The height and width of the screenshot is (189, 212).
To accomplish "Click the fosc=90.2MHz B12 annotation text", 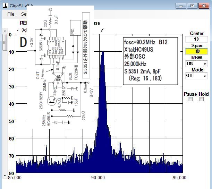I will pyautogui.click(x=146, y=42).
